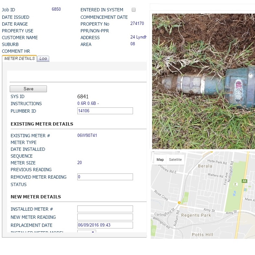The image size is (255, 255).
Task: Click the Save button
Action: 28,89
